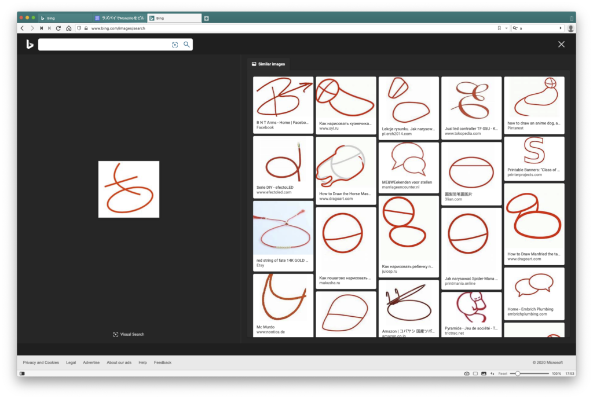Viewport: 593px width, 399px height.
Task: Click the Visual Search button below image
Action: 129,334
